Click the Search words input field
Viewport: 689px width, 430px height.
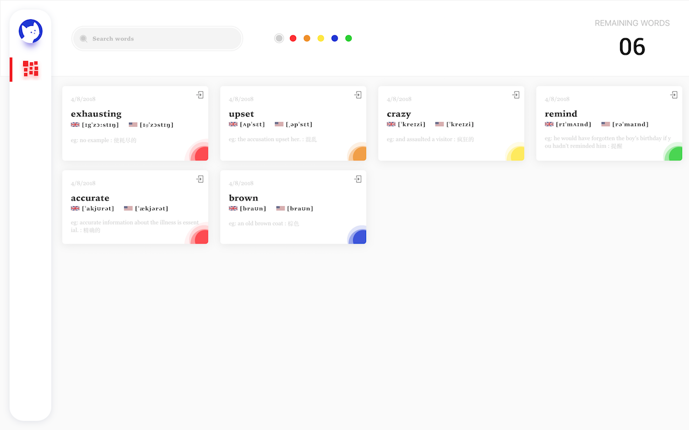pos(157,39)
